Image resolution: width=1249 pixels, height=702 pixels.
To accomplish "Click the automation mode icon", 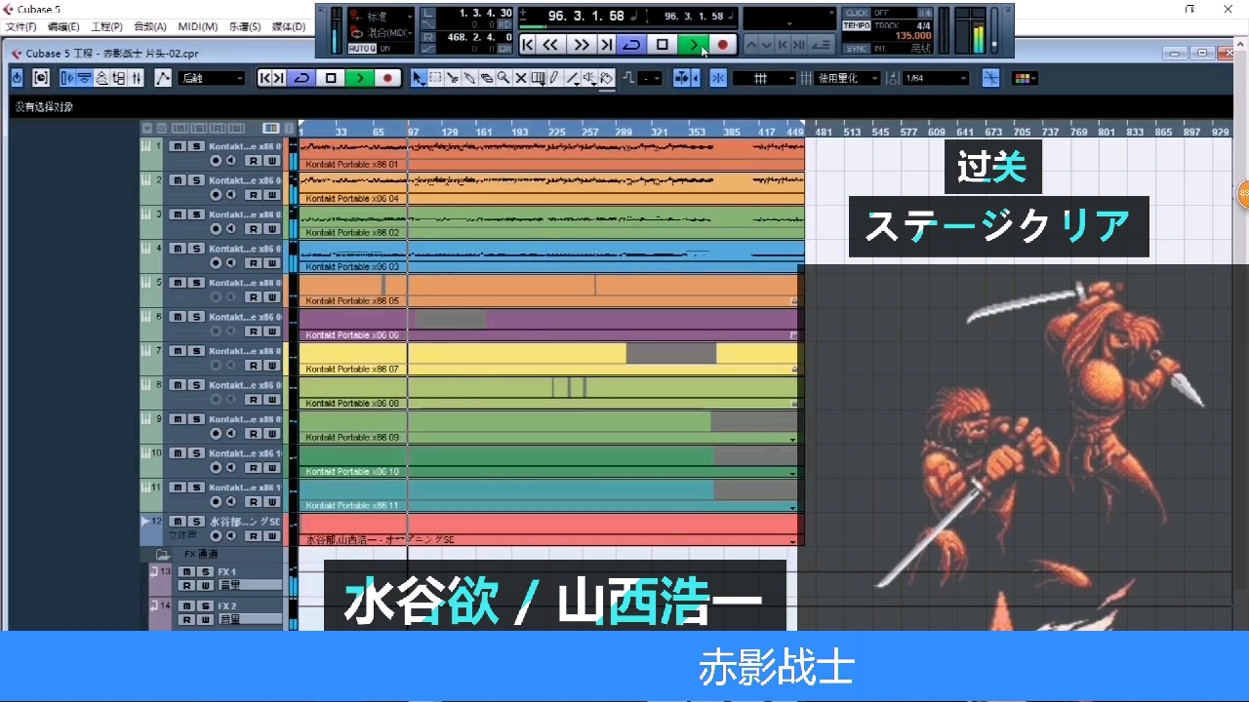I will click(x=163, y=78).
